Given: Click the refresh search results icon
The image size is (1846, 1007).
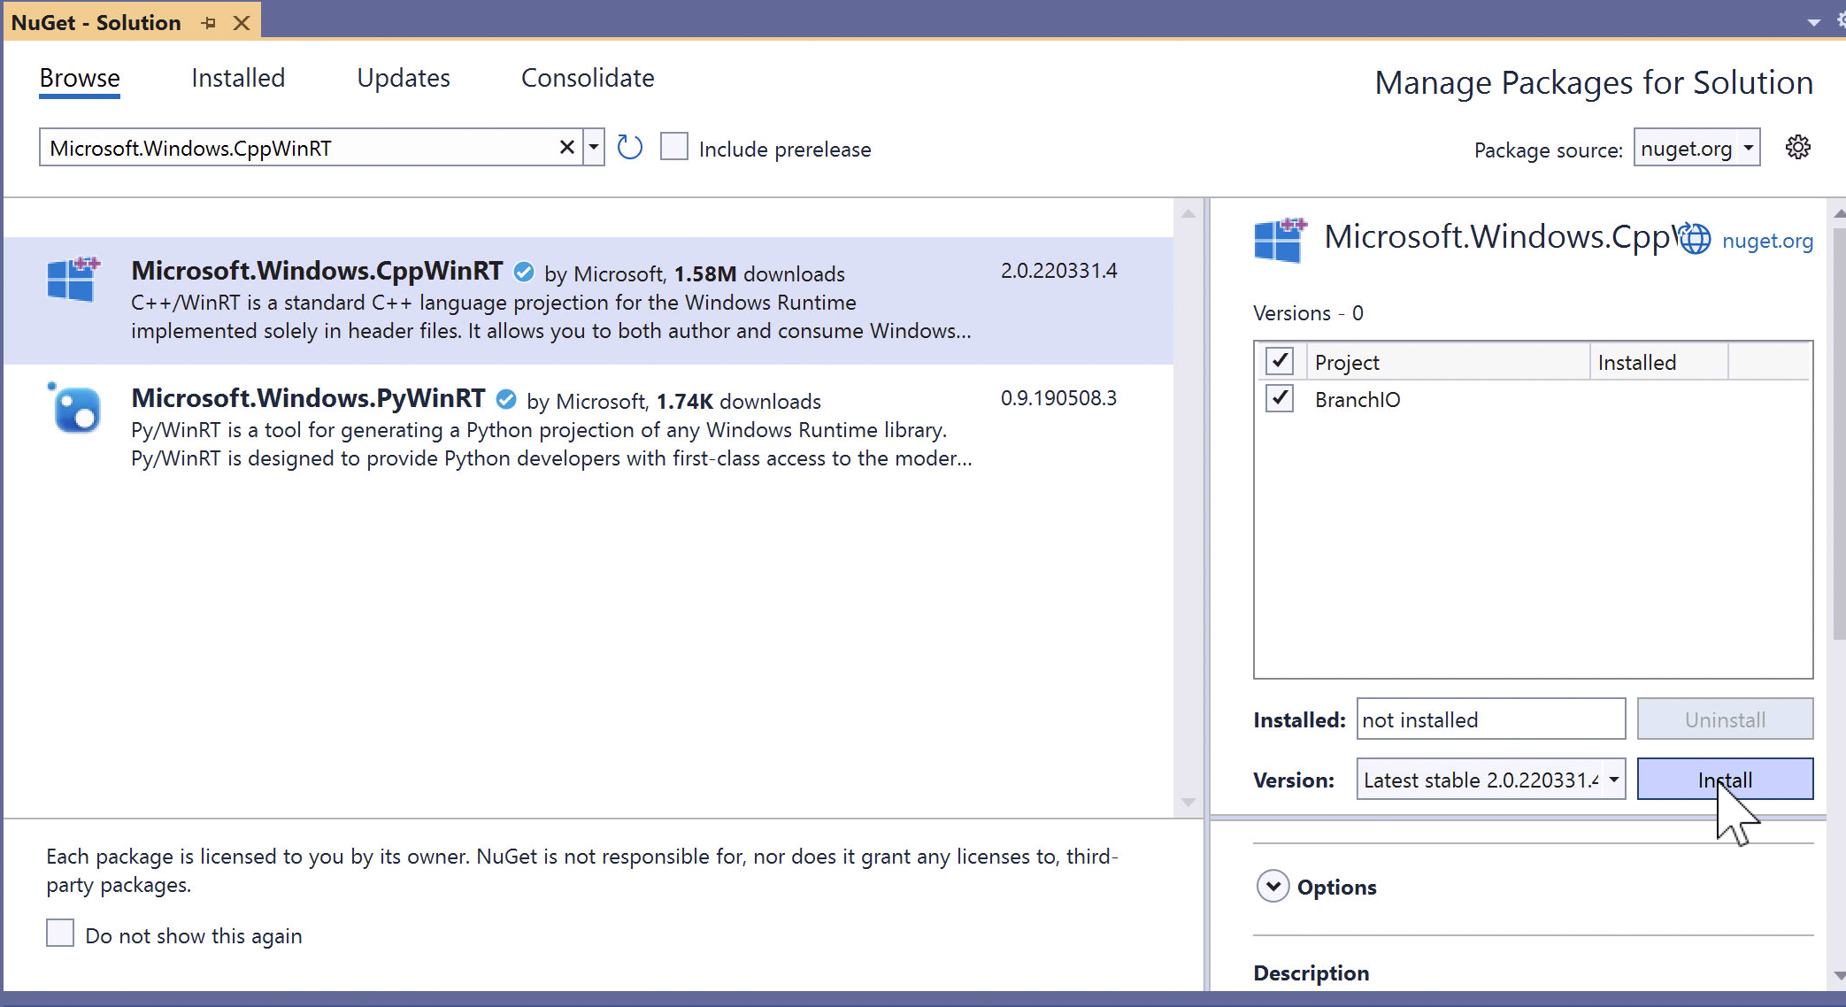Looking at the screenshot, I should point(629,147).
